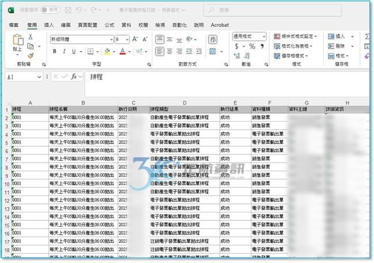Switch to the 公式 (Formulas) tab
The image size is (374, 263).
tap(109, 25)
